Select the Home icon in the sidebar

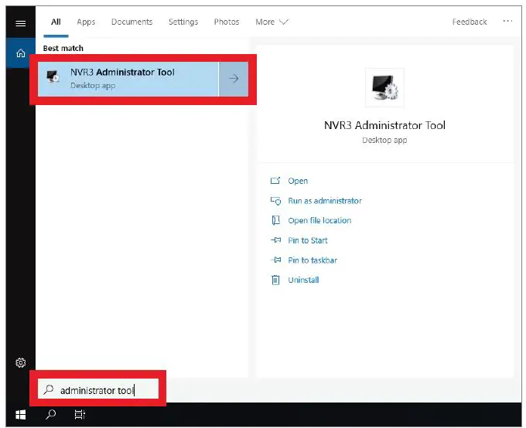(20, 53)
